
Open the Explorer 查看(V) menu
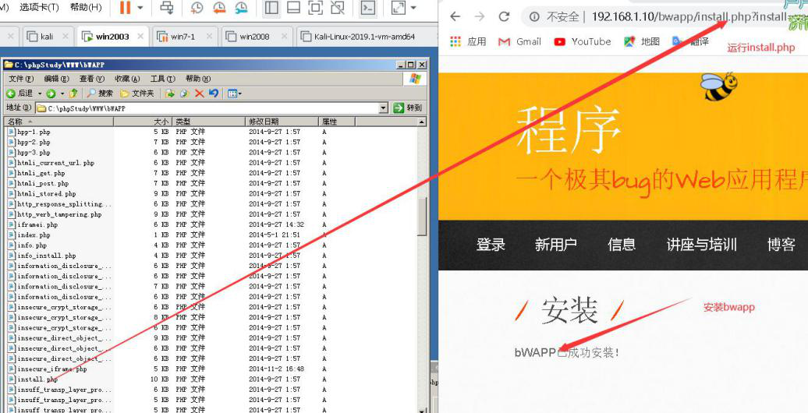(x=92, y=79)
